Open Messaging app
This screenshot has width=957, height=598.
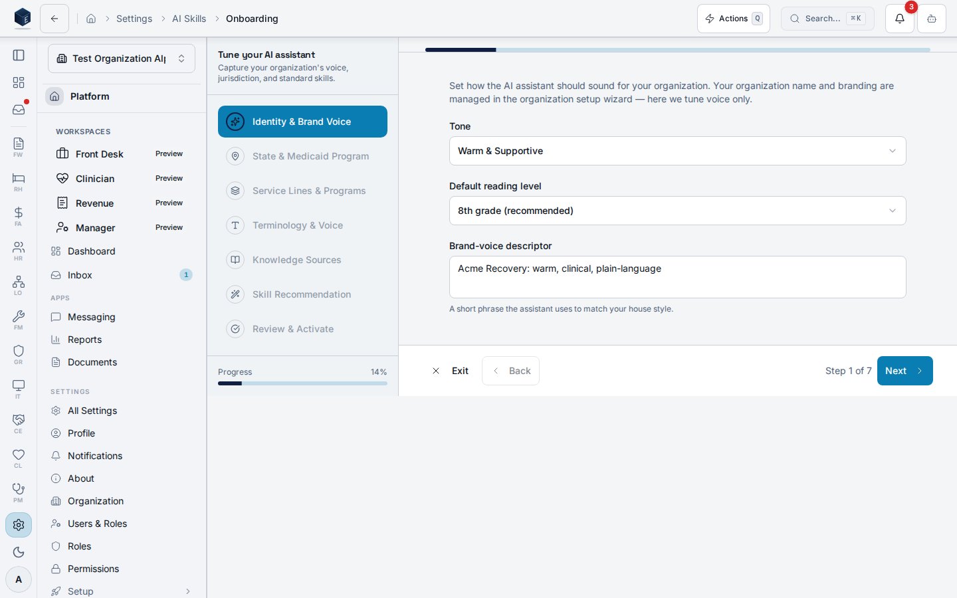[x=122, y=317]
